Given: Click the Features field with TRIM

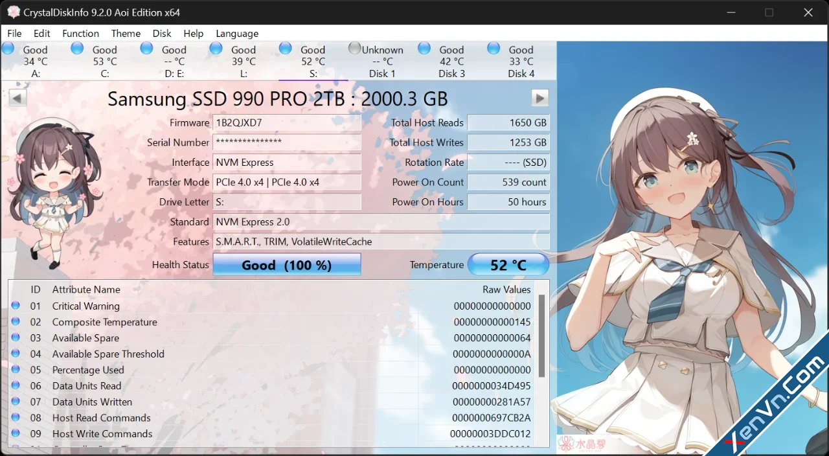Looking at the screenshot, I should click(x=381, y=242).
